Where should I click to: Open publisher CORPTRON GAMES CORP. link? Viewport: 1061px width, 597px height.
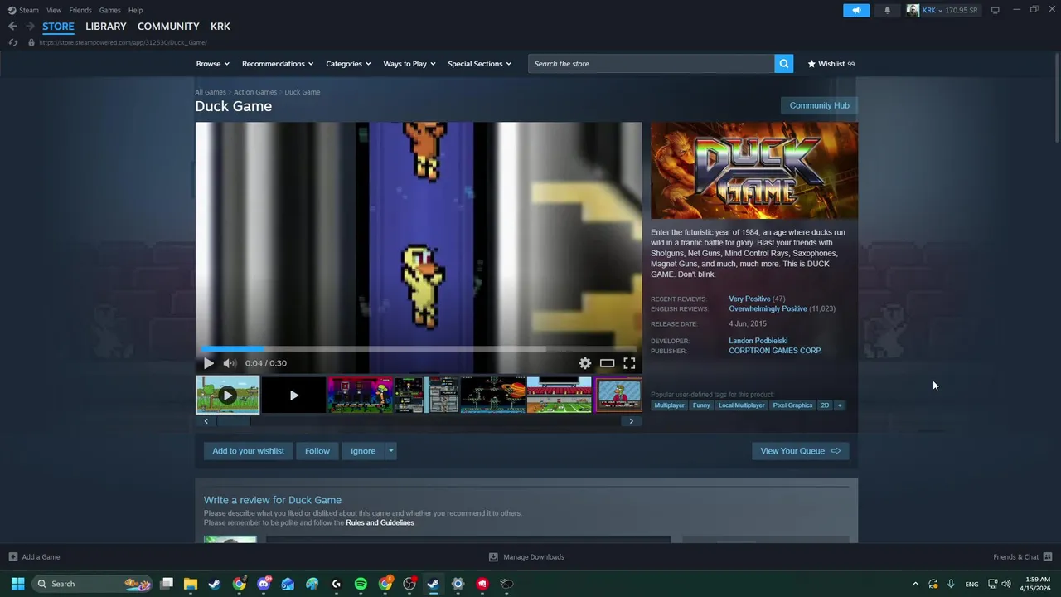click(x=775, y=351)
